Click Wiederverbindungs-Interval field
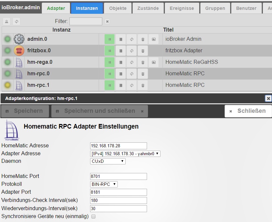 118,209
